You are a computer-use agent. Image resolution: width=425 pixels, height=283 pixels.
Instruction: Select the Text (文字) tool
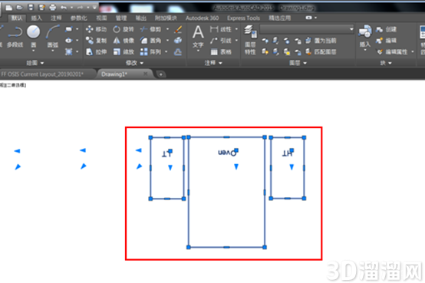(x=198, y=36)
